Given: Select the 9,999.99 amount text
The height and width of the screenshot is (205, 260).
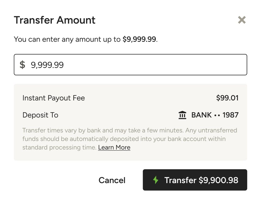Looking at the screenshot, I should coord(47,65).
